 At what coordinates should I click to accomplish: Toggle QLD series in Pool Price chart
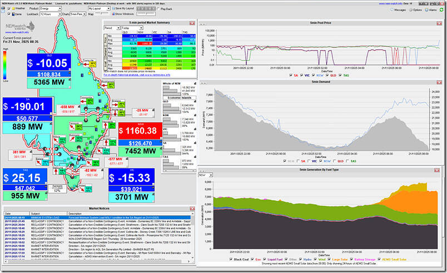pyautogui.click(x=327, y=76)
